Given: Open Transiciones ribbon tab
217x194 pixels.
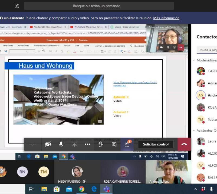Looking at the screenshot, I should tap(8, 46).
